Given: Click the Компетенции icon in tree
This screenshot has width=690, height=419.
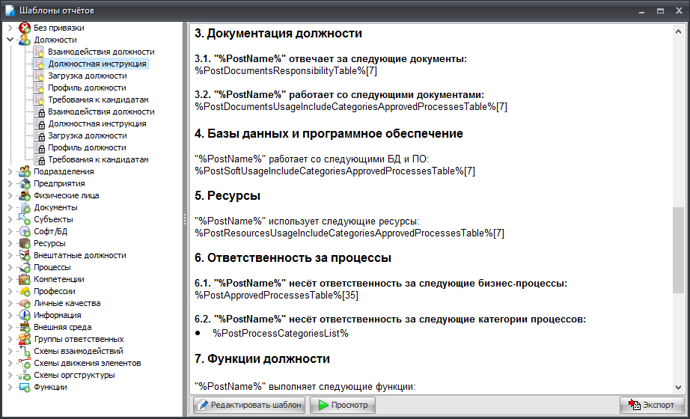Looking at the screenshot, I should tap(25, 279).
